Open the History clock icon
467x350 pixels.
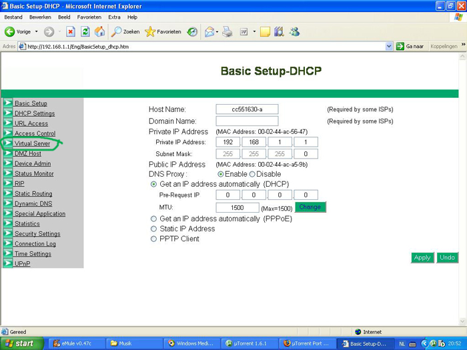click(192, 31)
